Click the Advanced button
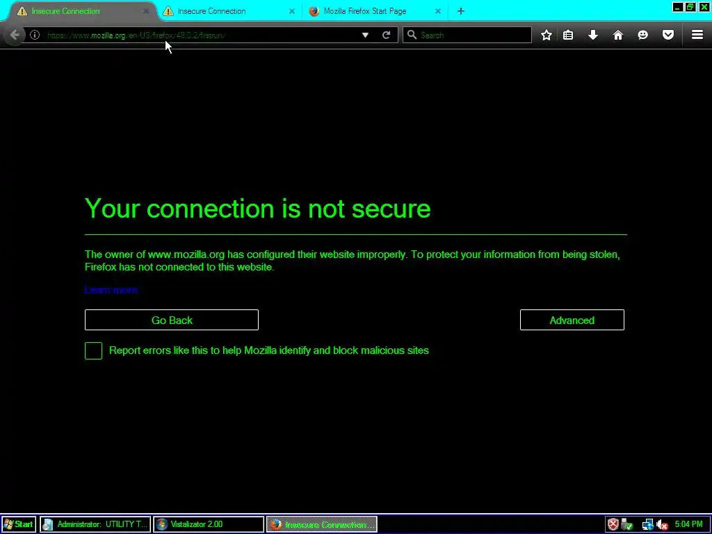The height and width of the screenshot is (534, 712). click(572, 320)
